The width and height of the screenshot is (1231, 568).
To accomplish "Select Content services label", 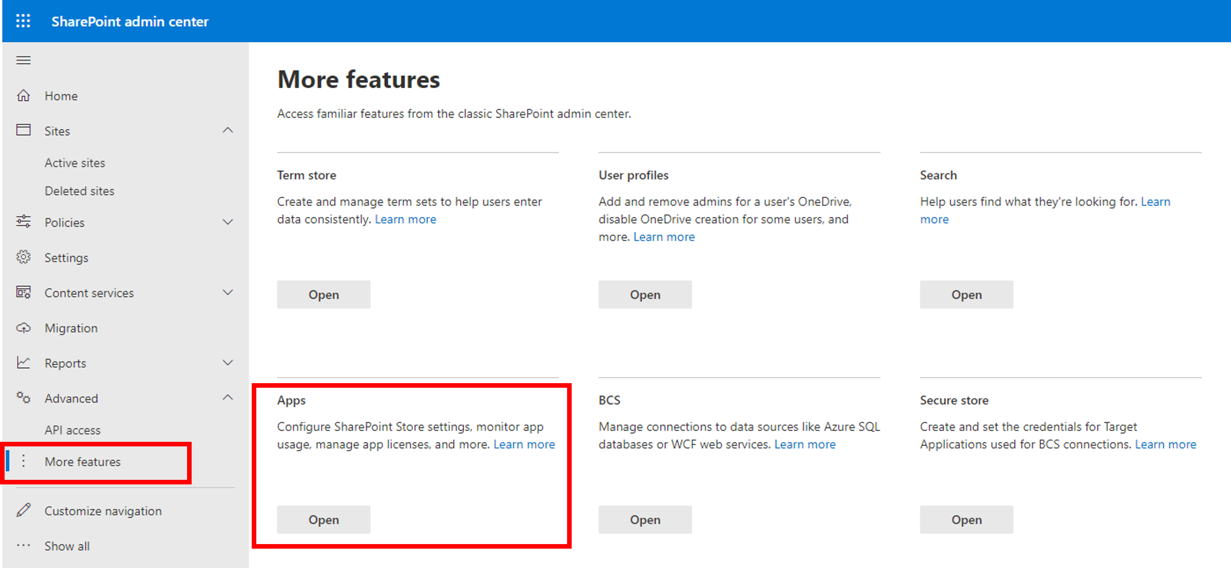I will coord(89,293).
